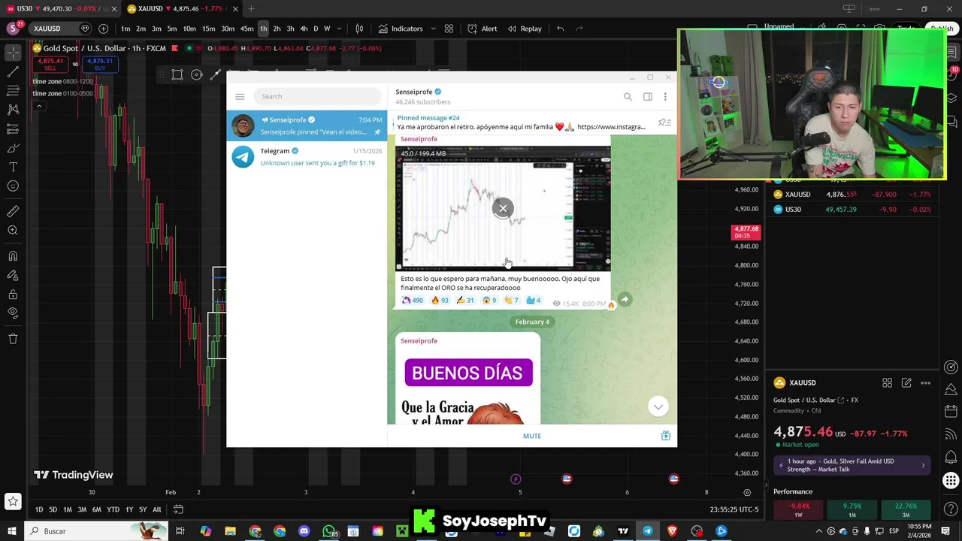Select the ruler measure tool
The image size is (962, 541).
click(x=13, y=211)
